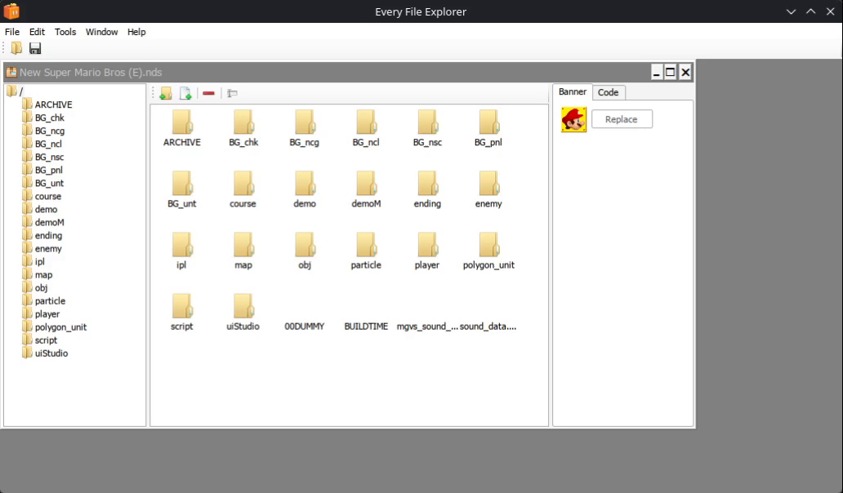Viewport: 843px width, 493px height.
Task: Click the rename toolbar icon
Action: 232,93
